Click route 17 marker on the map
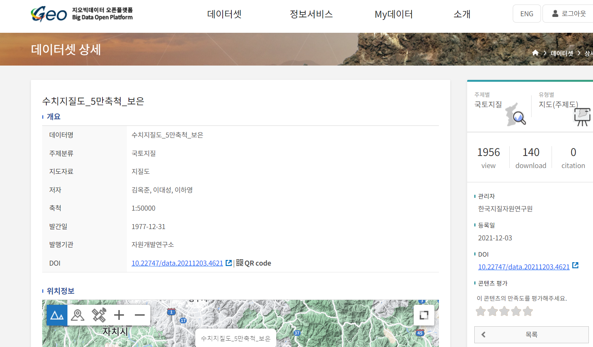 click(183, 321)
